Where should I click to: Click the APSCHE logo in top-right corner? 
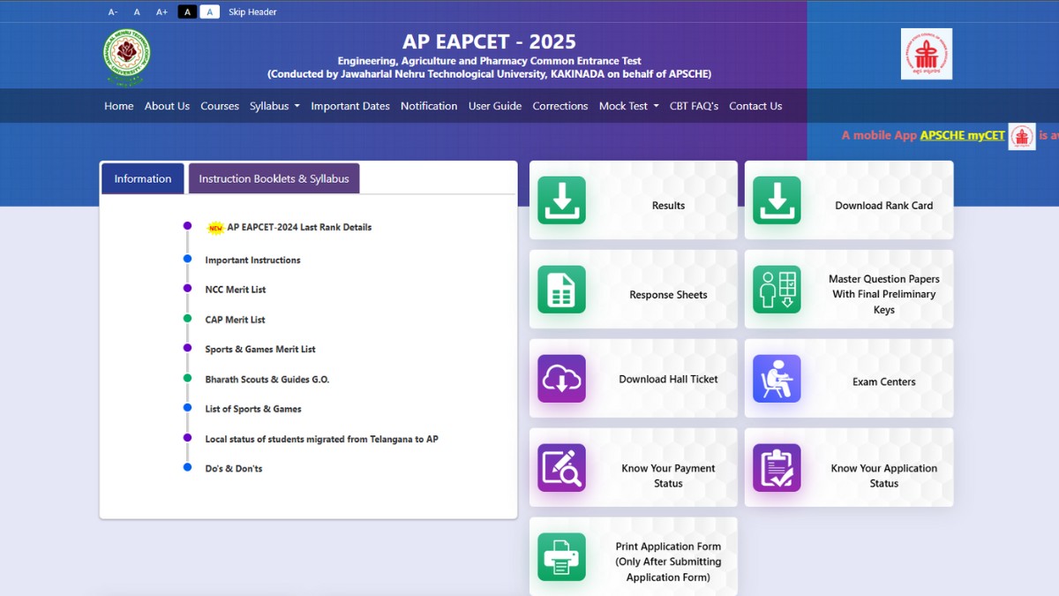(x=925, y=53)
